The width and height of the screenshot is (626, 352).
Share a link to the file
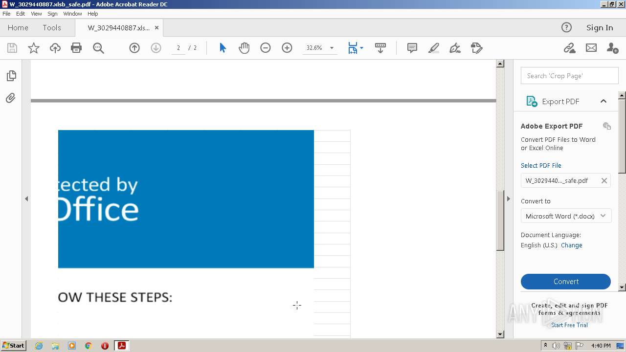click(569, 48)
